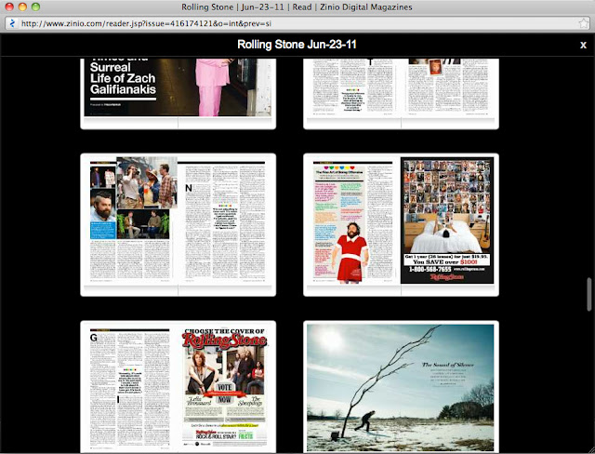
Task: Click the Rolling Stone Jun-23-11 title text
Action: [x=297, y=45]
